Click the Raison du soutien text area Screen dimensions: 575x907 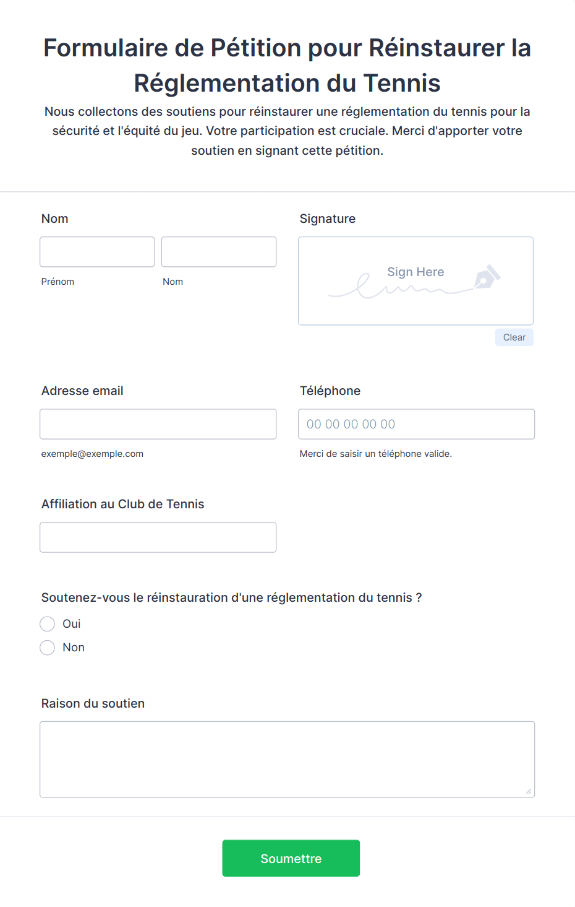coord(287,759)
